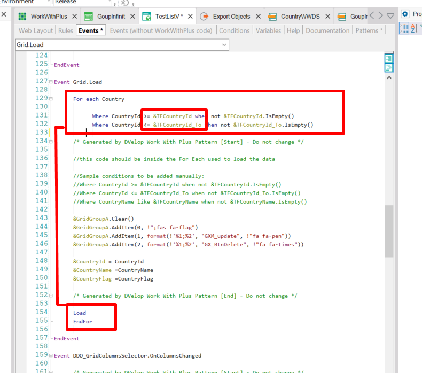The height and width of the screenshot is (373, 422).
Task: Click the upper outlining icon above the scrollbar
Action: click(389, 58)
